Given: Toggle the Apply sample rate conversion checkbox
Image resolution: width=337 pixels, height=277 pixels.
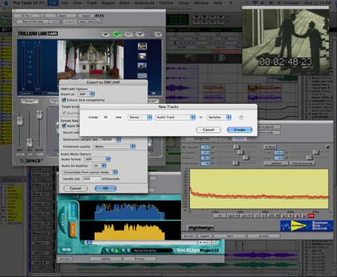Looking at the screenshot, I should [x=64, y=125].
